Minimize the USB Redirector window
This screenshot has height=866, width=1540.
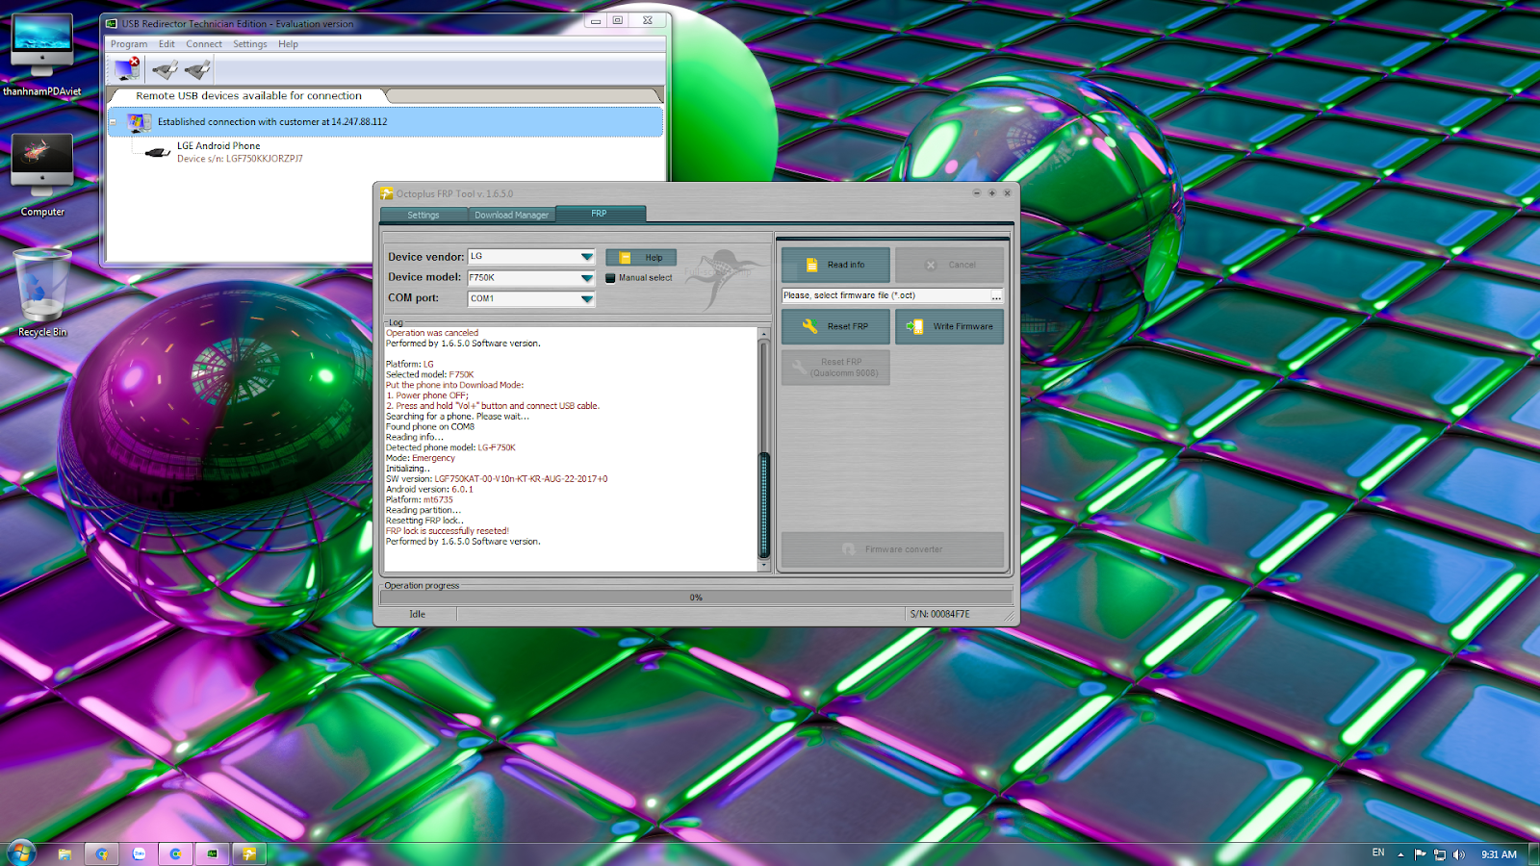tap(596, 20)
